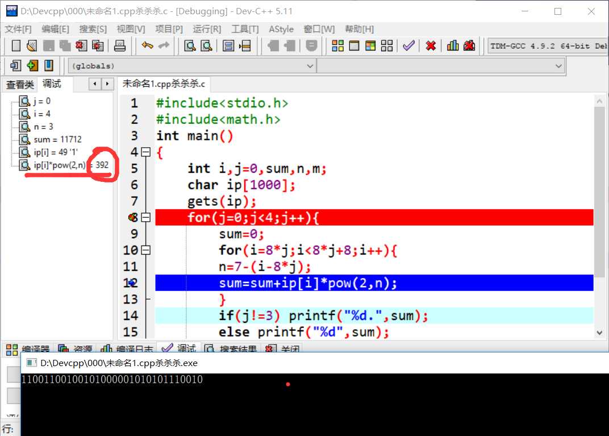Screen dimensions: 609x436
Task: Open the 项目[P] menu
Action: tap(169, 29)
